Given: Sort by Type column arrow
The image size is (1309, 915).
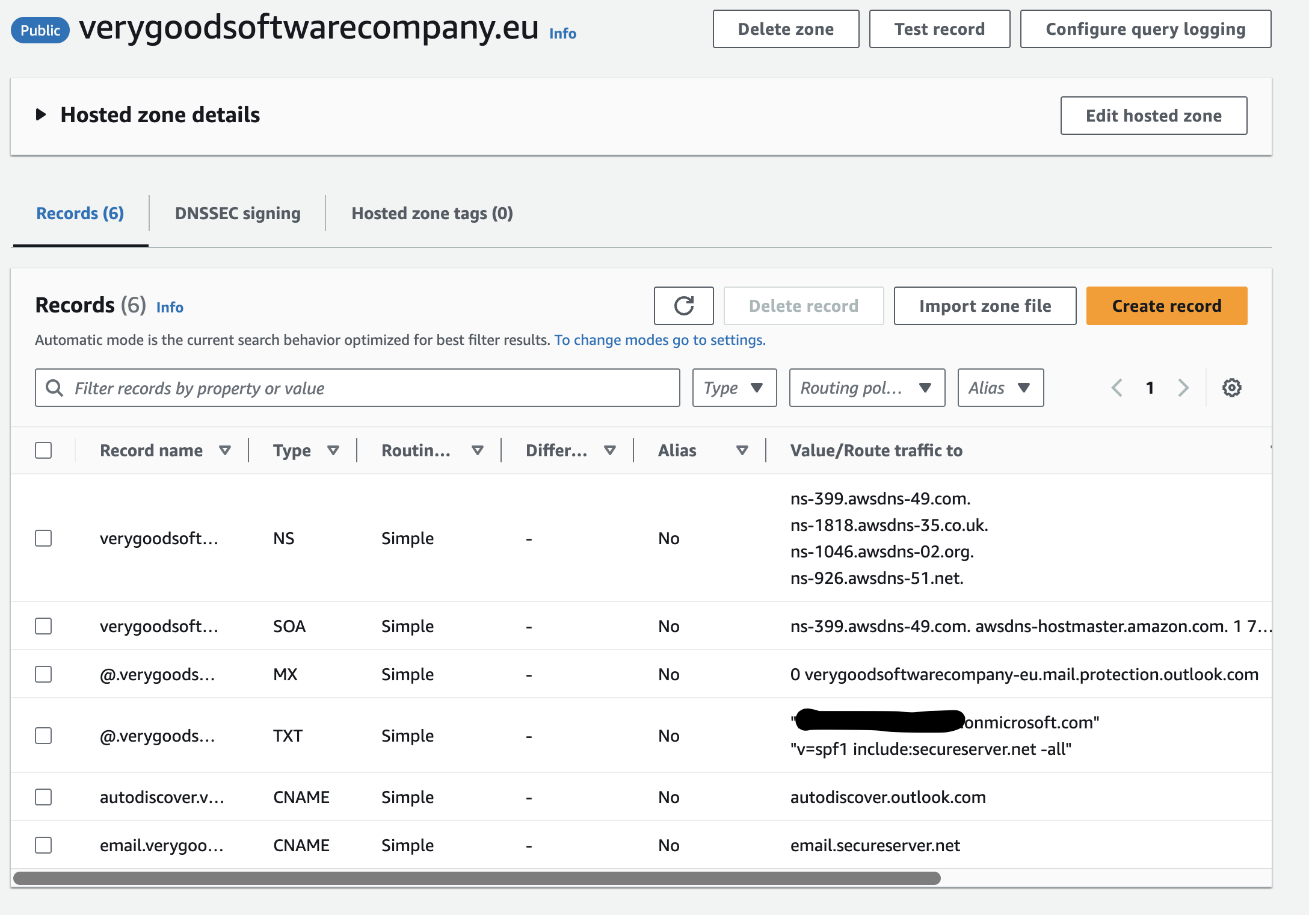Looking at the screenshot, I should click(x=333, y=450).
